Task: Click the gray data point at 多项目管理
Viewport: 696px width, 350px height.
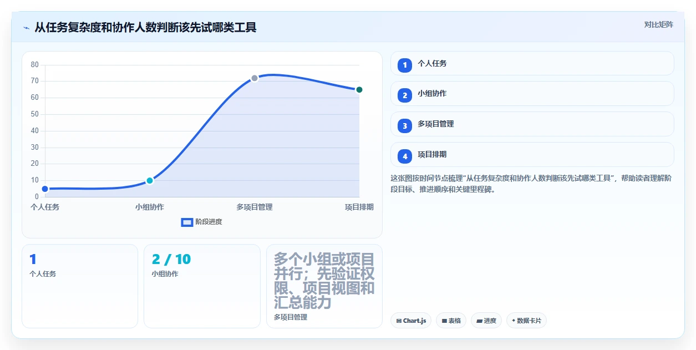Action: point(255,78)
